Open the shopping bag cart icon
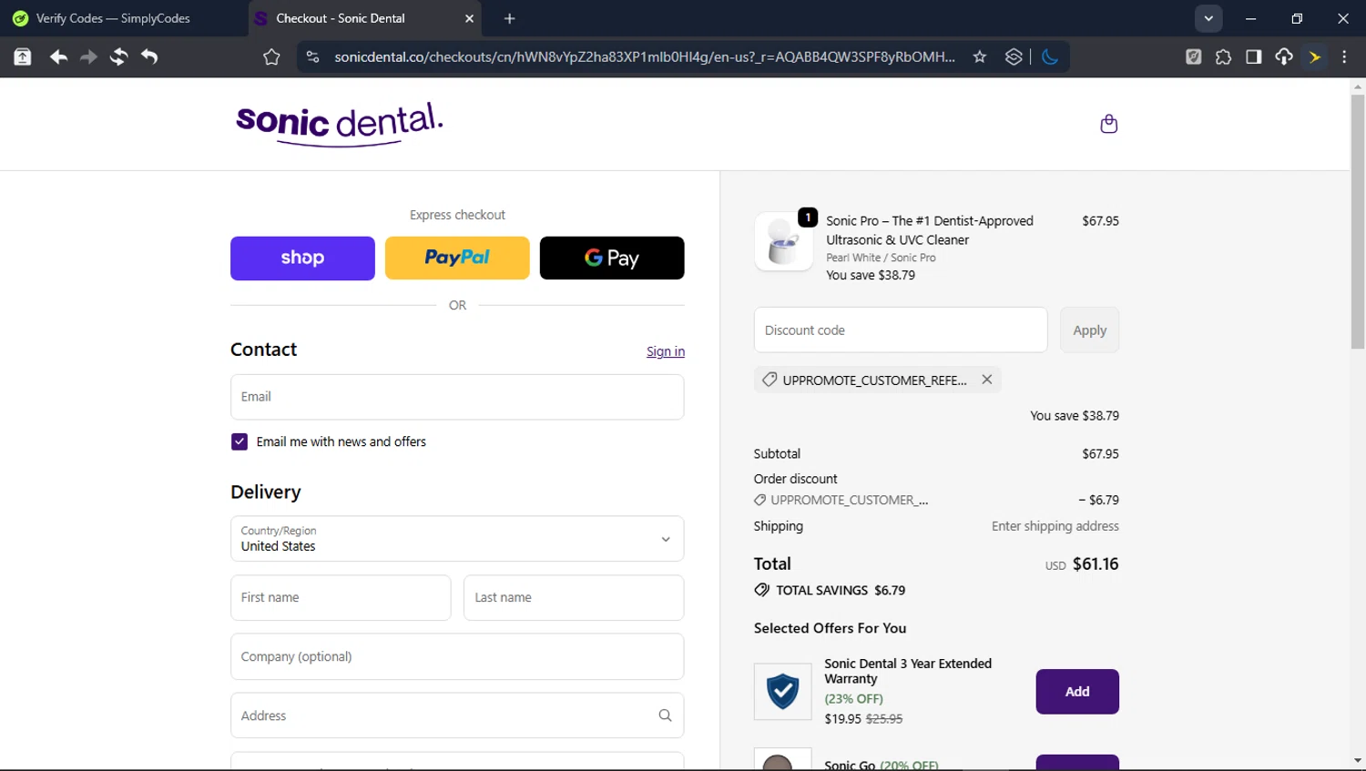Viewport: 1366px width, 771px height. pyautogui.click(x=1108, y=124)
